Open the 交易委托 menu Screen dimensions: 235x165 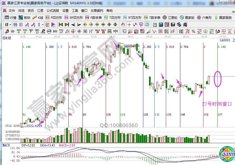tap(97, 11)
